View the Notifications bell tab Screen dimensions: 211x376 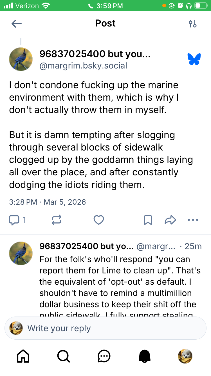(x=145, y=356)
